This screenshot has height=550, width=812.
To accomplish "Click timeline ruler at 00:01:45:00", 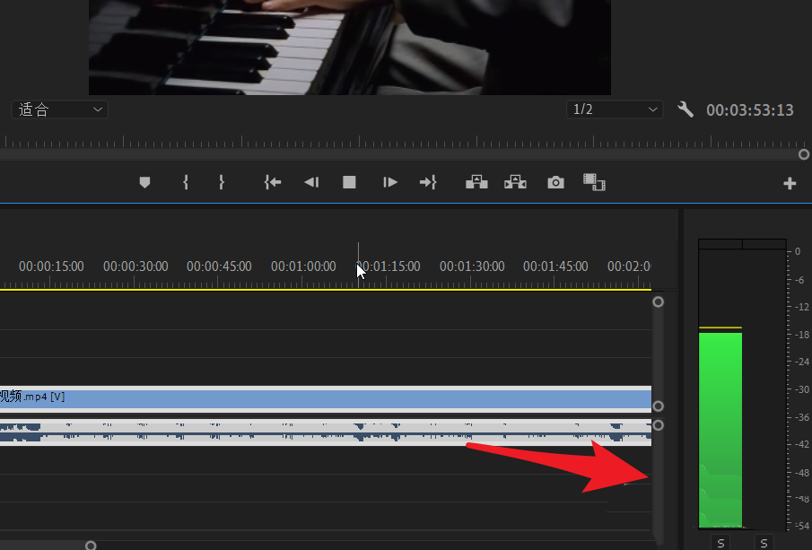I will coord(555,266).
